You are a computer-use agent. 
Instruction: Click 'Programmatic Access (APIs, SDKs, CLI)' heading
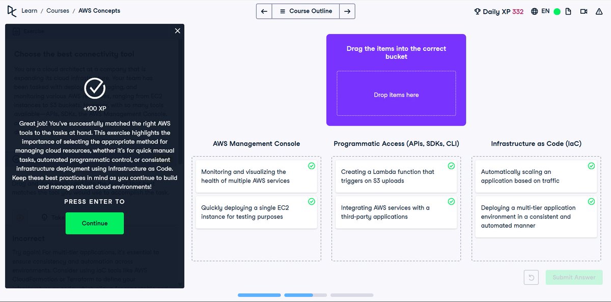pos(396,143)
